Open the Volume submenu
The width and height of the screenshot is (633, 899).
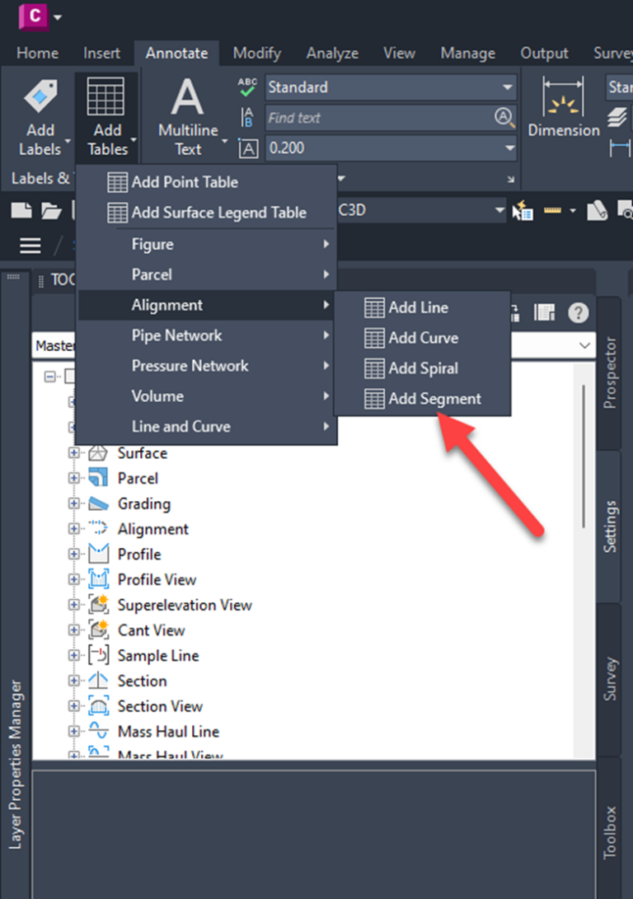pos(206,396)
